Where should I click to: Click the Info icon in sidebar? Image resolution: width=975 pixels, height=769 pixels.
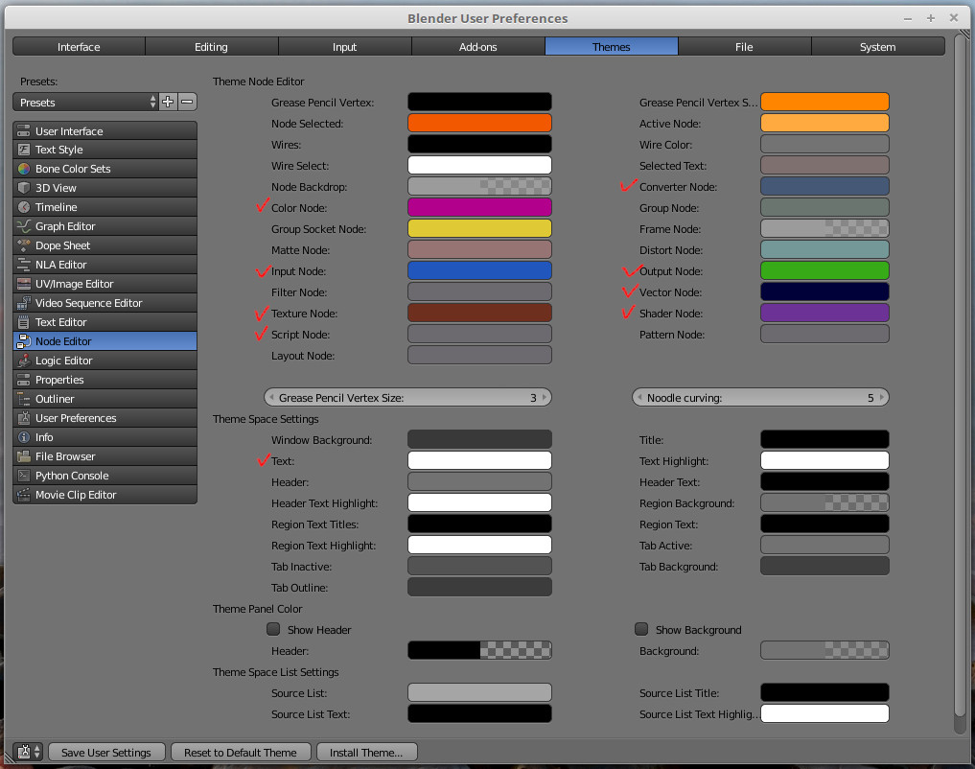(x=24, y=437)
